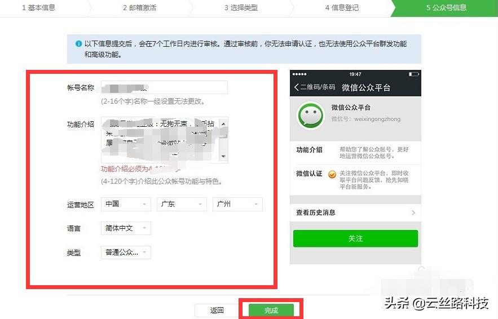Click the 微信认证 label in preview
This screenshot has height=319, width=498.
tap(309, 174)
